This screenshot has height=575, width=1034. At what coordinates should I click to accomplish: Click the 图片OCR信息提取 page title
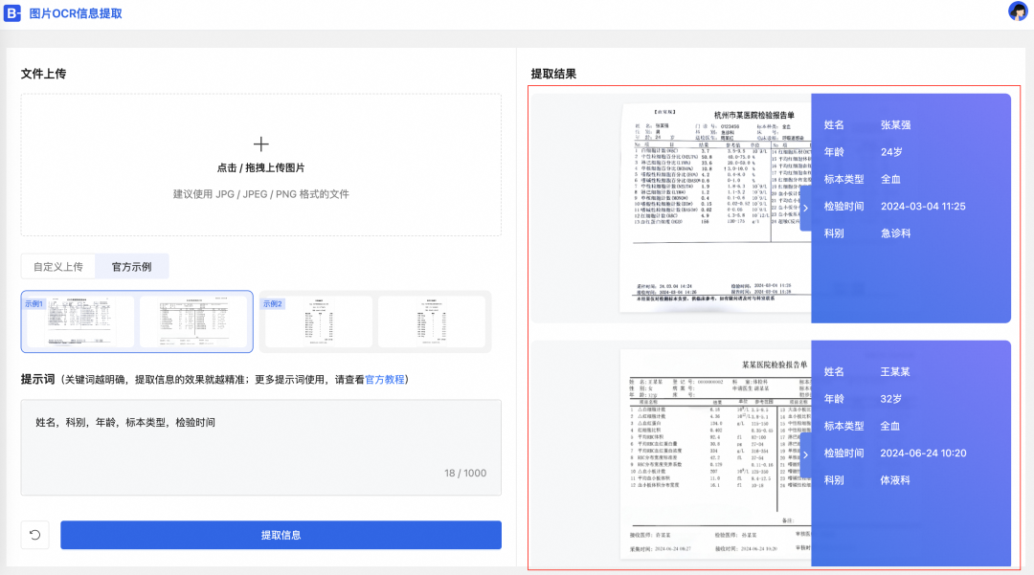click(x=76, y=13)
